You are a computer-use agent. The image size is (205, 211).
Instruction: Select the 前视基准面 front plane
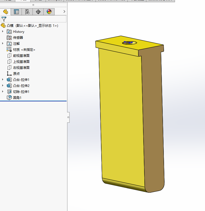[21, 55]
